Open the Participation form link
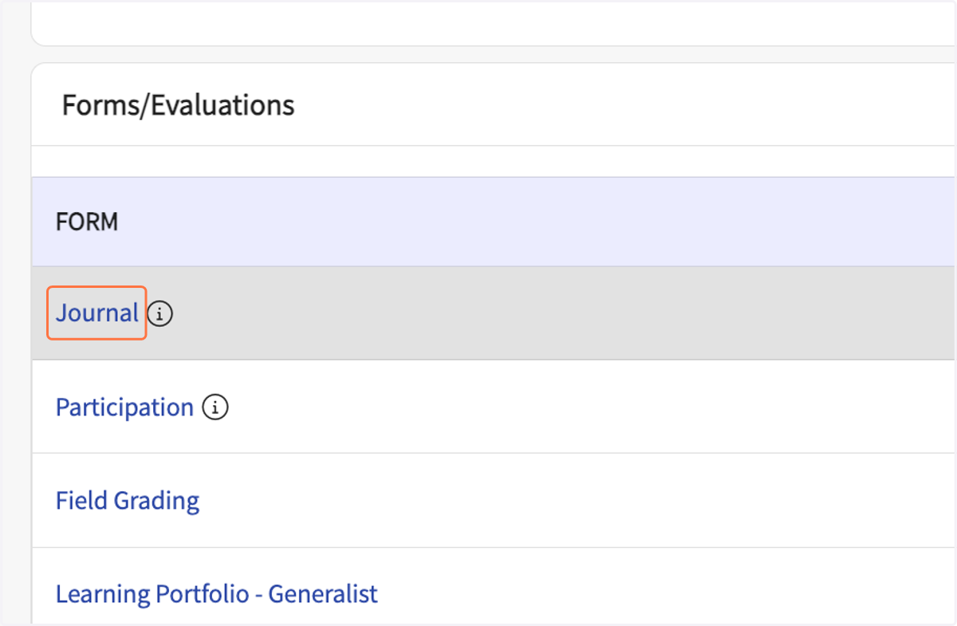 124,407
